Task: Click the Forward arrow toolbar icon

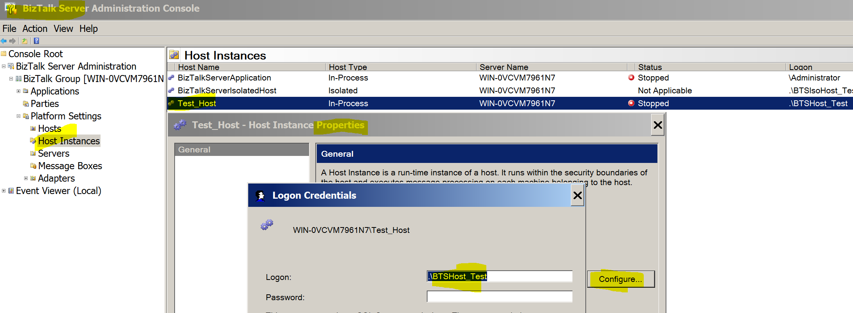Action: pyautogui.click(x=12, y=41)
